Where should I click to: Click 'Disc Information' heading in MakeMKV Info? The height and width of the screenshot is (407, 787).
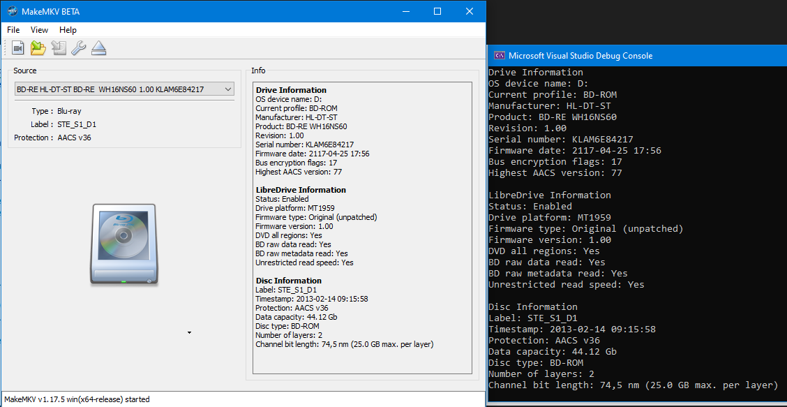click(289, 281)
